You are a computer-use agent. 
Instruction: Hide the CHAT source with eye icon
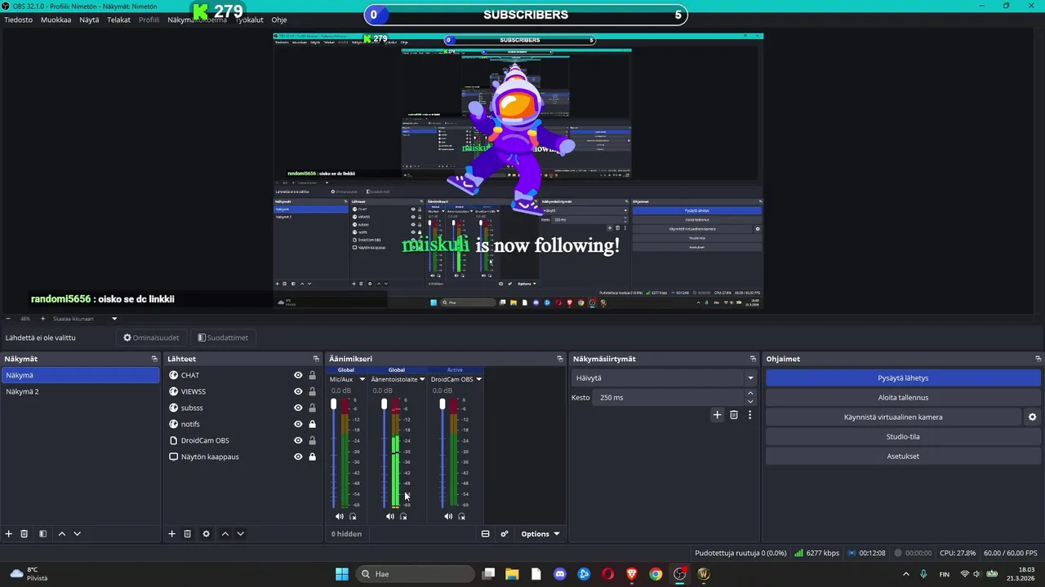coord(298,375)
